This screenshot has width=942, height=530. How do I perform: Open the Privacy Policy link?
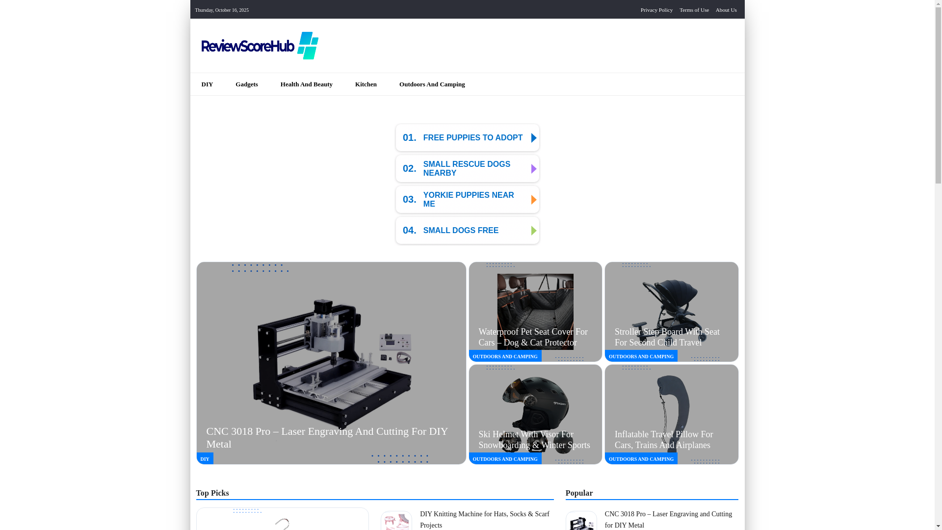tap(656, 10)
